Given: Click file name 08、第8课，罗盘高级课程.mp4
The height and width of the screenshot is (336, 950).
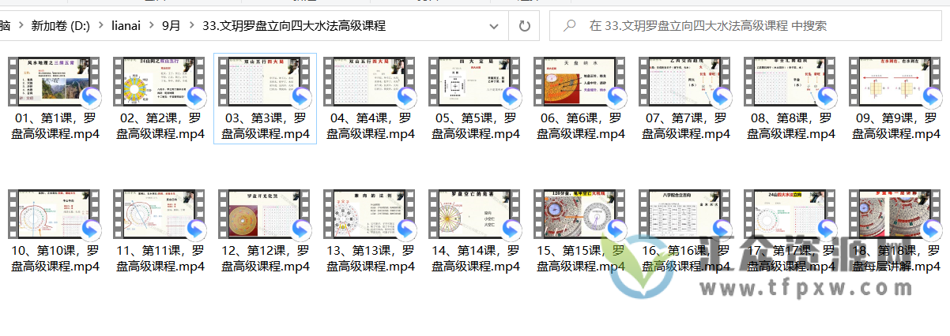Looking at the screenshot, I should (x=791, y=126).
